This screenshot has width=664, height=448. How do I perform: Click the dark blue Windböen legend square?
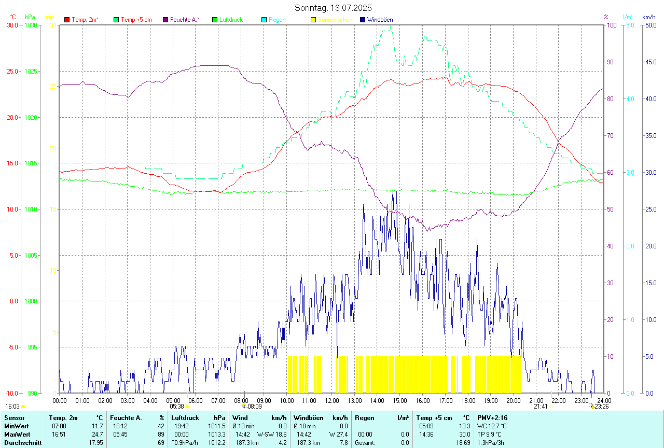[363, 20]
